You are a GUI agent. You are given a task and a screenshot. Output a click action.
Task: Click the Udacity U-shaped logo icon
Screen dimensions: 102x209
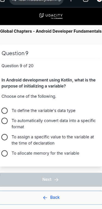click(x=42, y=16)
